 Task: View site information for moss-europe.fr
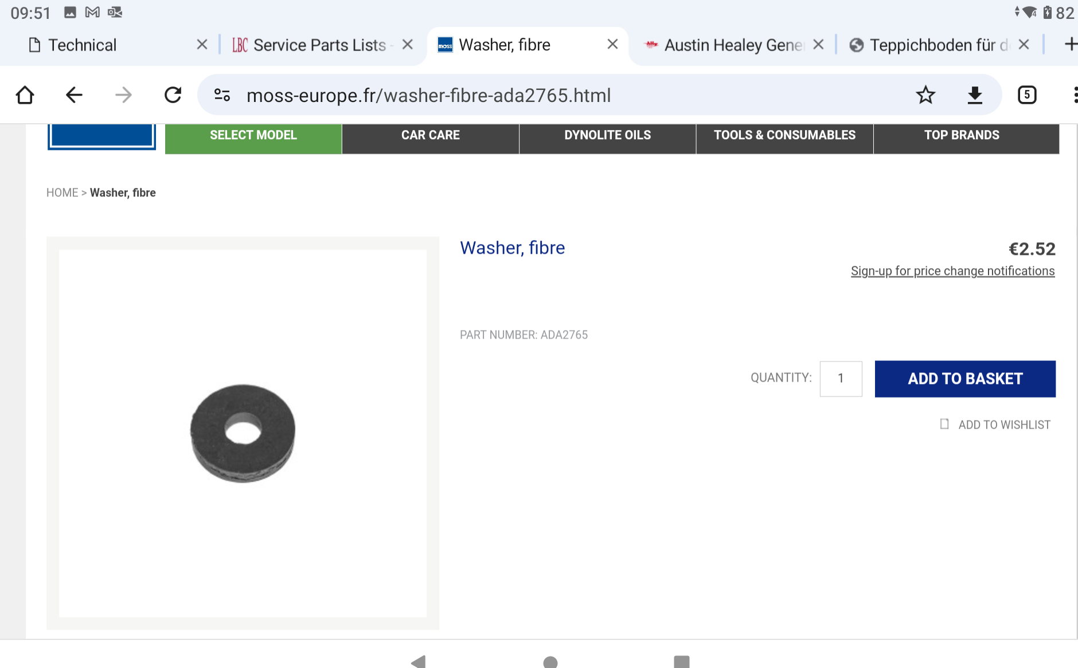[x=222, y=95]
